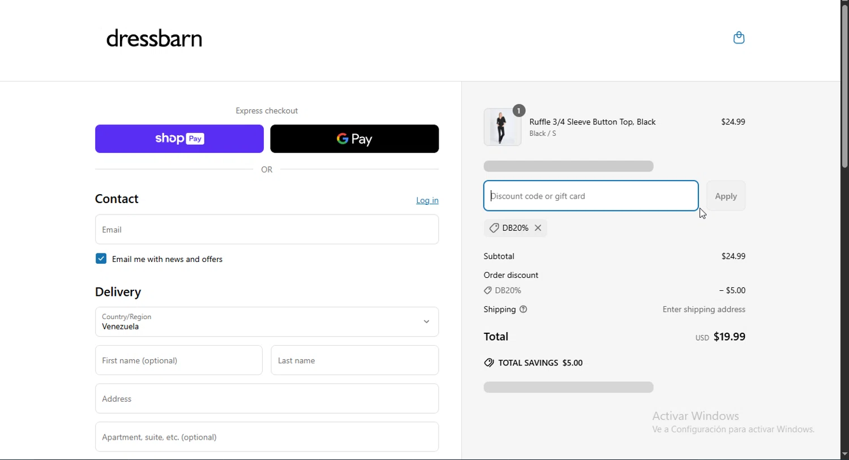
Task: Click the Last name field
Action: pos(355,360)
